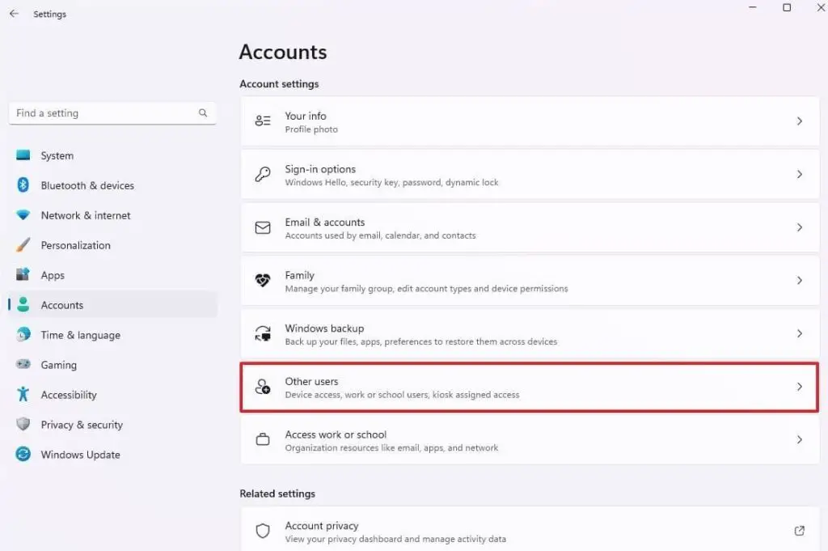Viewport: 828px width, 551px height.
Task: Open Access work or school settings
Action: (529, 440)
